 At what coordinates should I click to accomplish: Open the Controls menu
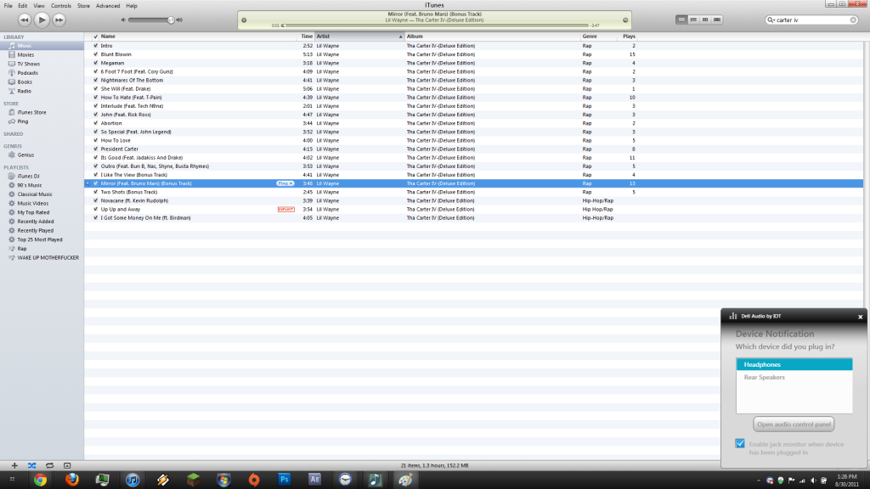(61, 6)
